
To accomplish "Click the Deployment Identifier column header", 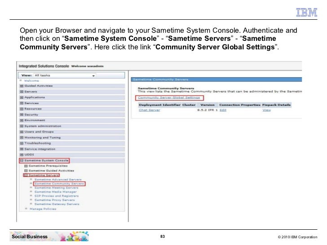I will pos(159,105).
